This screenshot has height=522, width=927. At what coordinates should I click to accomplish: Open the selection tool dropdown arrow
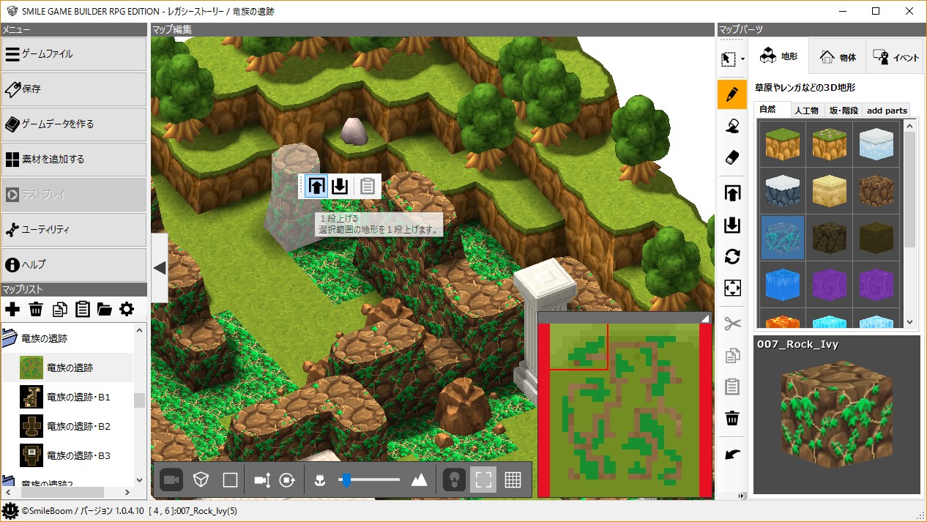742,59
